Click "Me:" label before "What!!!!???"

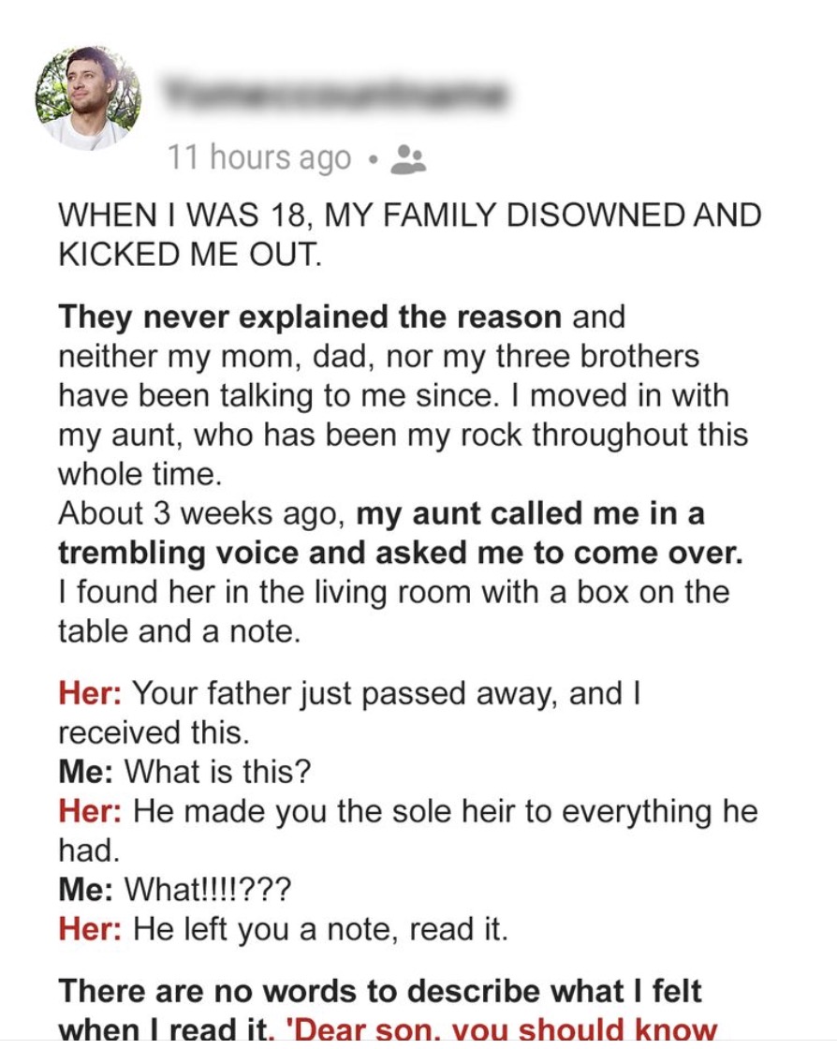[x=86, y=889]
